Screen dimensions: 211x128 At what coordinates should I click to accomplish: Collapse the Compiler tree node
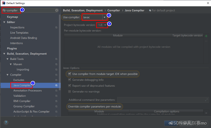[x=7, y=75]
